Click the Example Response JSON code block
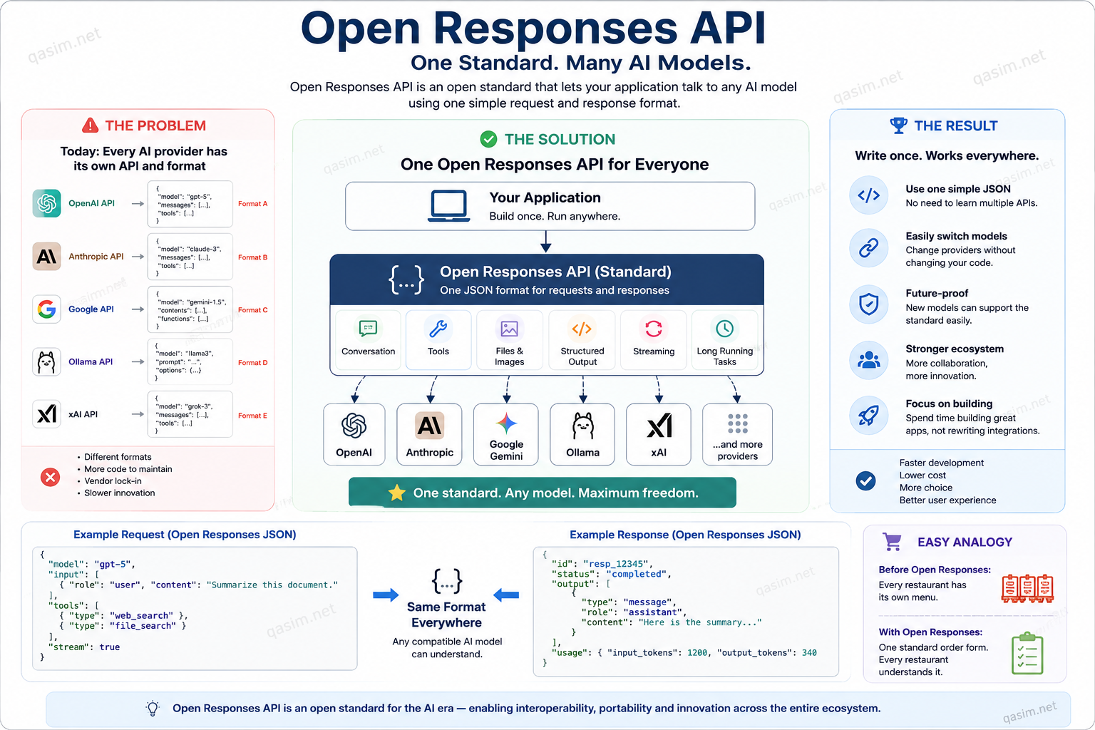This screenshot has height=730, width=1095. [686, 611]
